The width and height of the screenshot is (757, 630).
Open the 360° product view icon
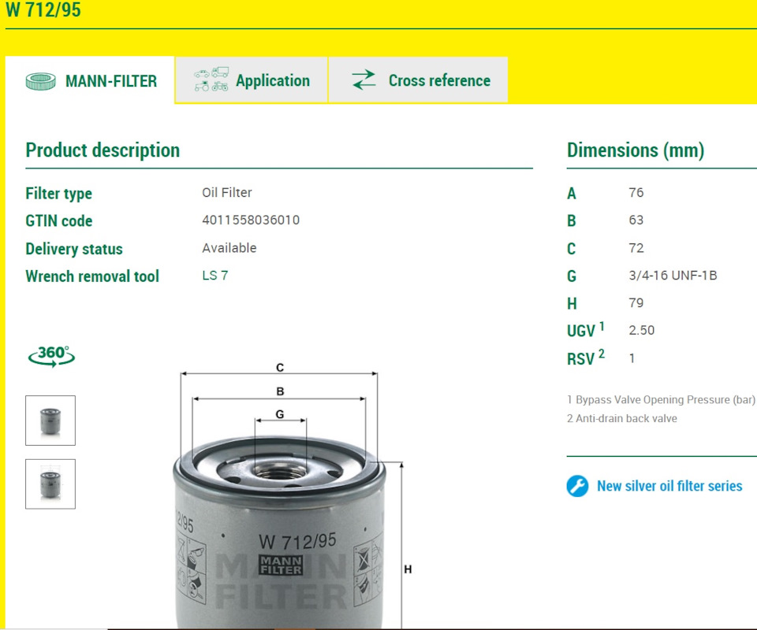(x=52, y=356)
